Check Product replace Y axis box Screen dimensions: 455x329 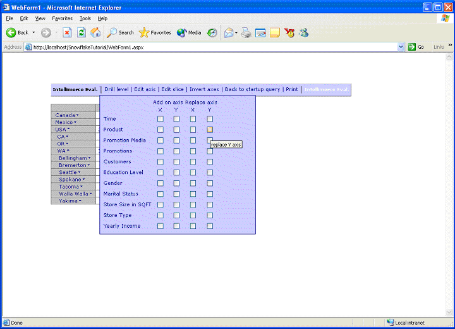[210, 130]
